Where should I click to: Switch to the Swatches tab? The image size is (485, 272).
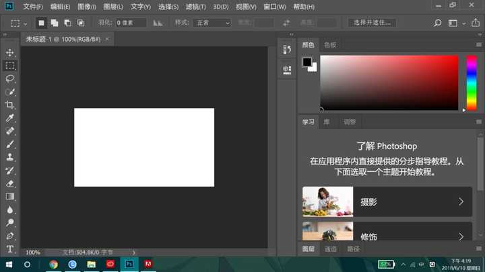pos(330,45)
